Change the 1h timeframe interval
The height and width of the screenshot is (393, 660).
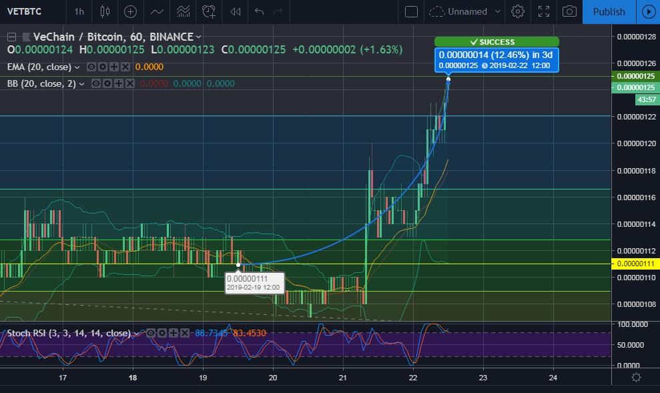79,11
